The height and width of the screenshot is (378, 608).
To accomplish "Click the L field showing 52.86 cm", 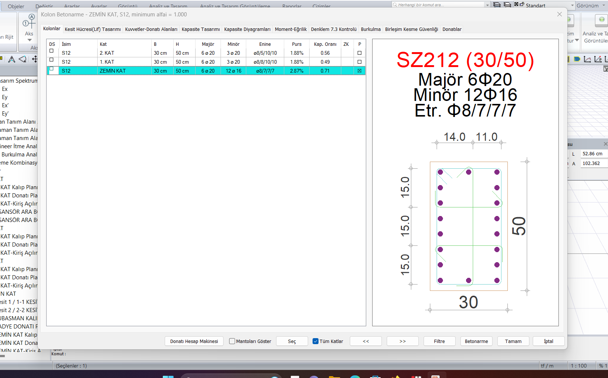I will click(x=594, y=154).
